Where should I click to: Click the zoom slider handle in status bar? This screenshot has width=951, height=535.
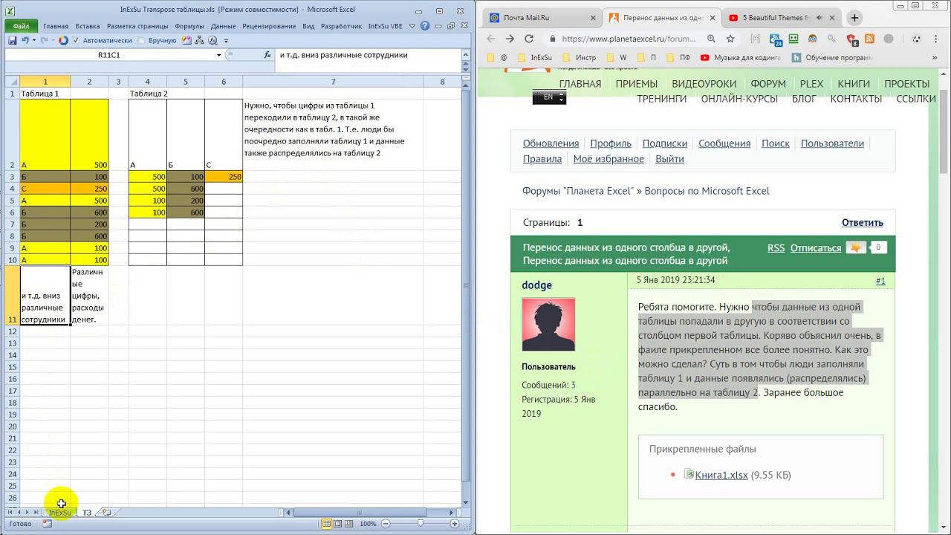click(420, 524)
